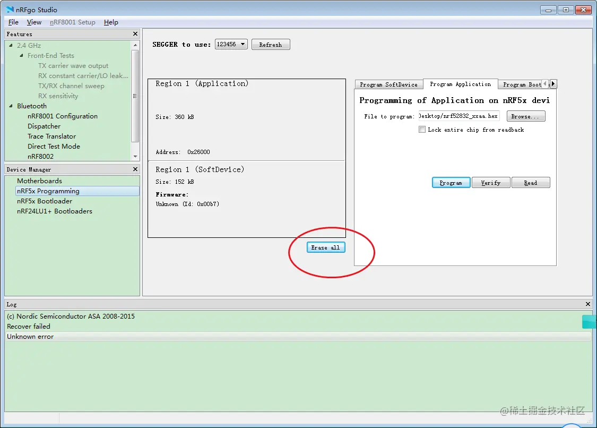Screen dimensions: 597x428
Task: Close the Features panel
Action: [135, 34]
